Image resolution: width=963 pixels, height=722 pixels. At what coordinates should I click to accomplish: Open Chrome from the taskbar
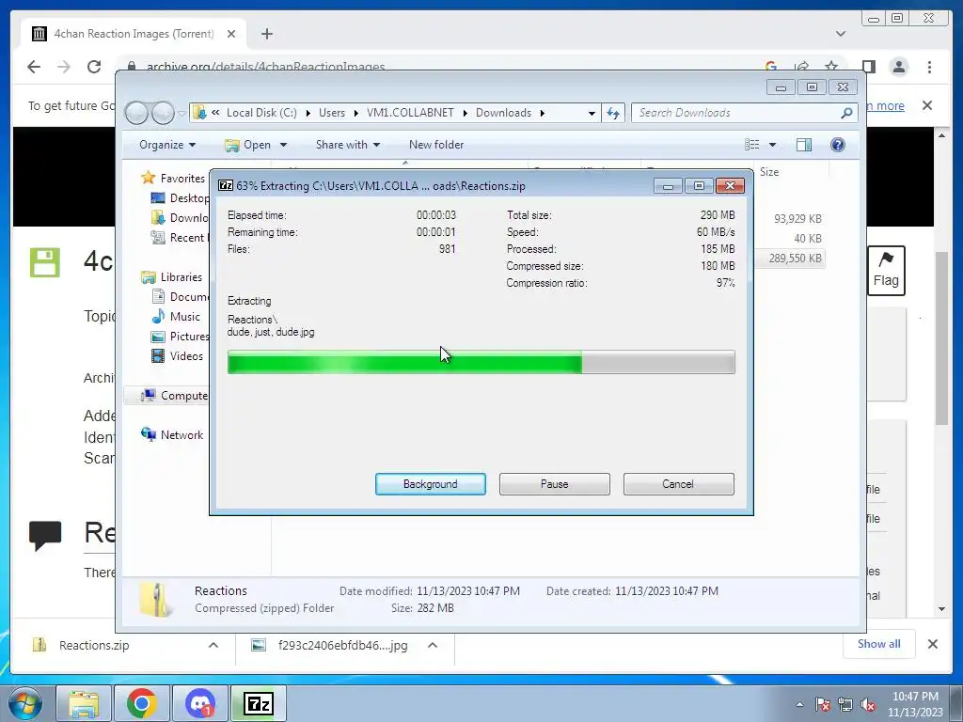(142, 703)
